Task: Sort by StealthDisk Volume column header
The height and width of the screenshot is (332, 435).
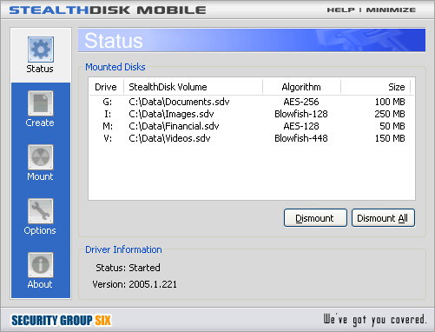Action: pos(193,87)
